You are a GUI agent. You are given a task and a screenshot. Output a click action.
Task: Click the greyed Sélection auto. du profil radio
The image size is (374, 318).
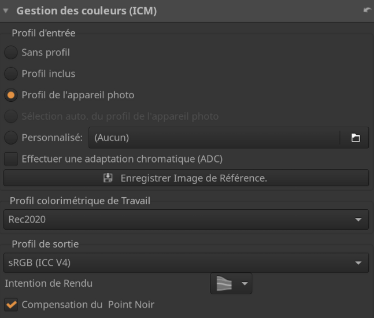pyautogui.click(x=11, y=116)
